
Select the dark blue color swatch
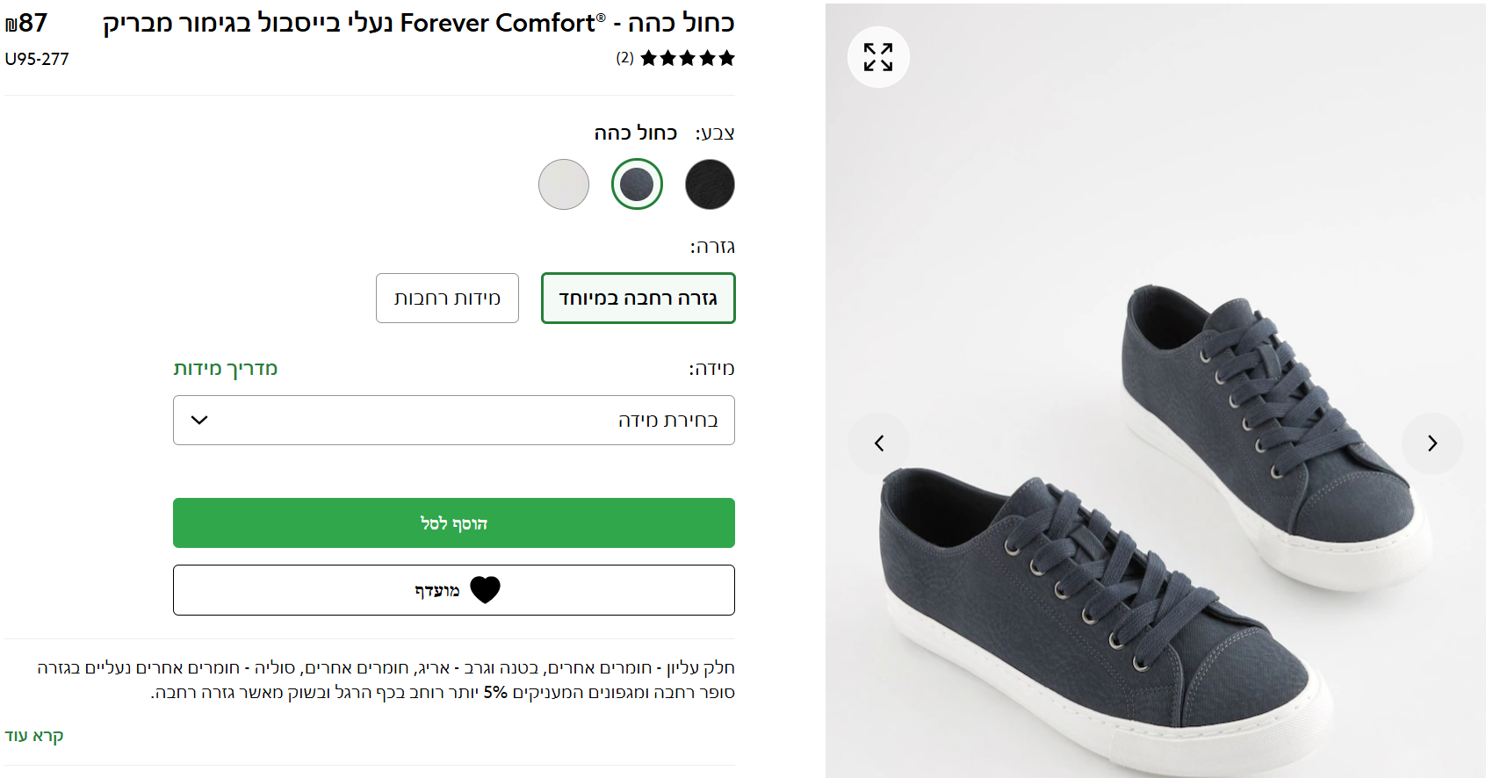[637, 184]
